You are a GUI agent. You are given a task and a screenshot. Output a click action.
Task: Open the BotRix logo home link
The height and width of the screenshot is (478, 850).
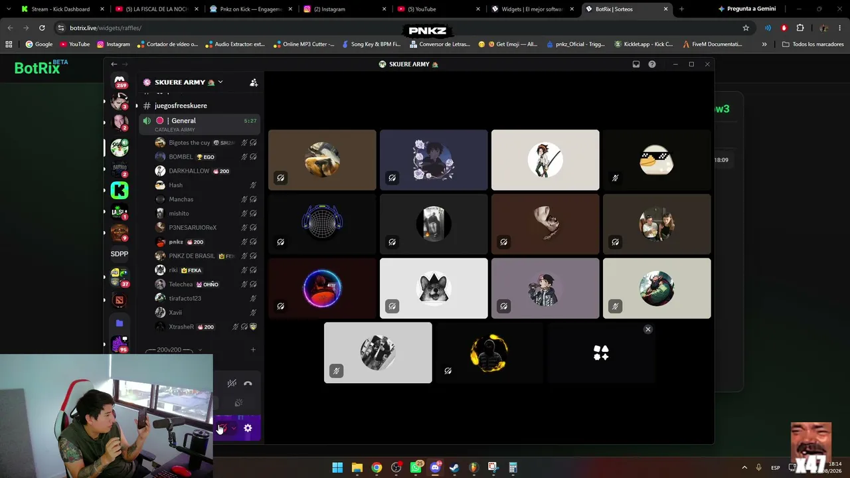click(x=41, y=68)
